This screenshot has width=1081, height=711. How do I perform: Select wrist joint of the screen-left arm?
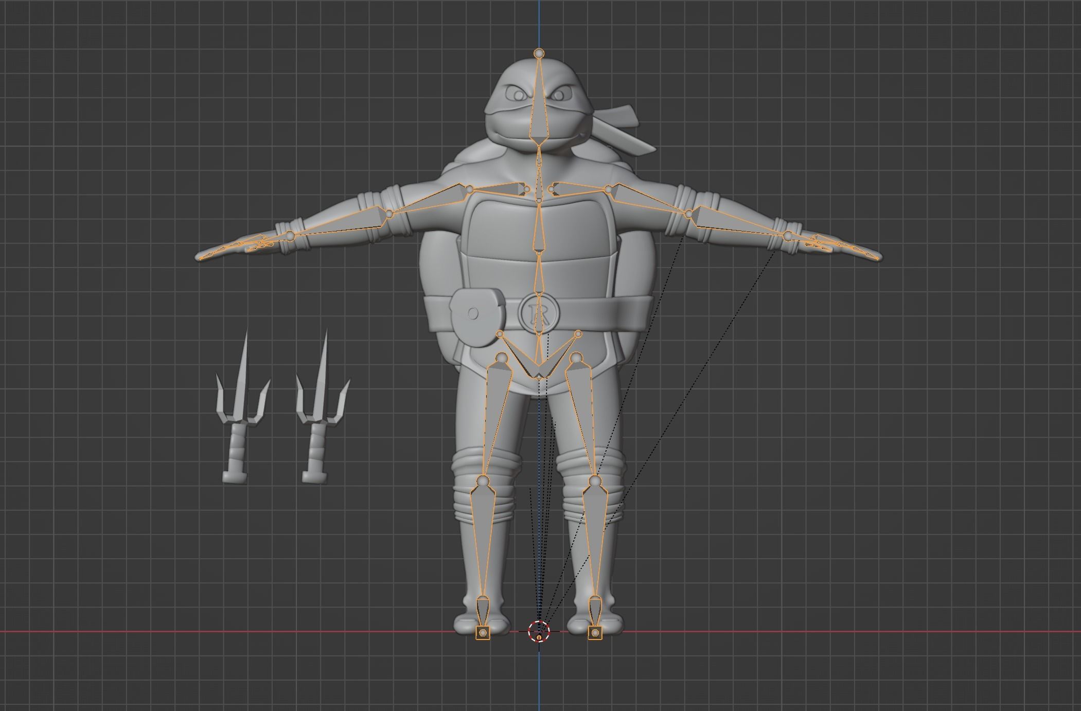click(x=290, y=236)
